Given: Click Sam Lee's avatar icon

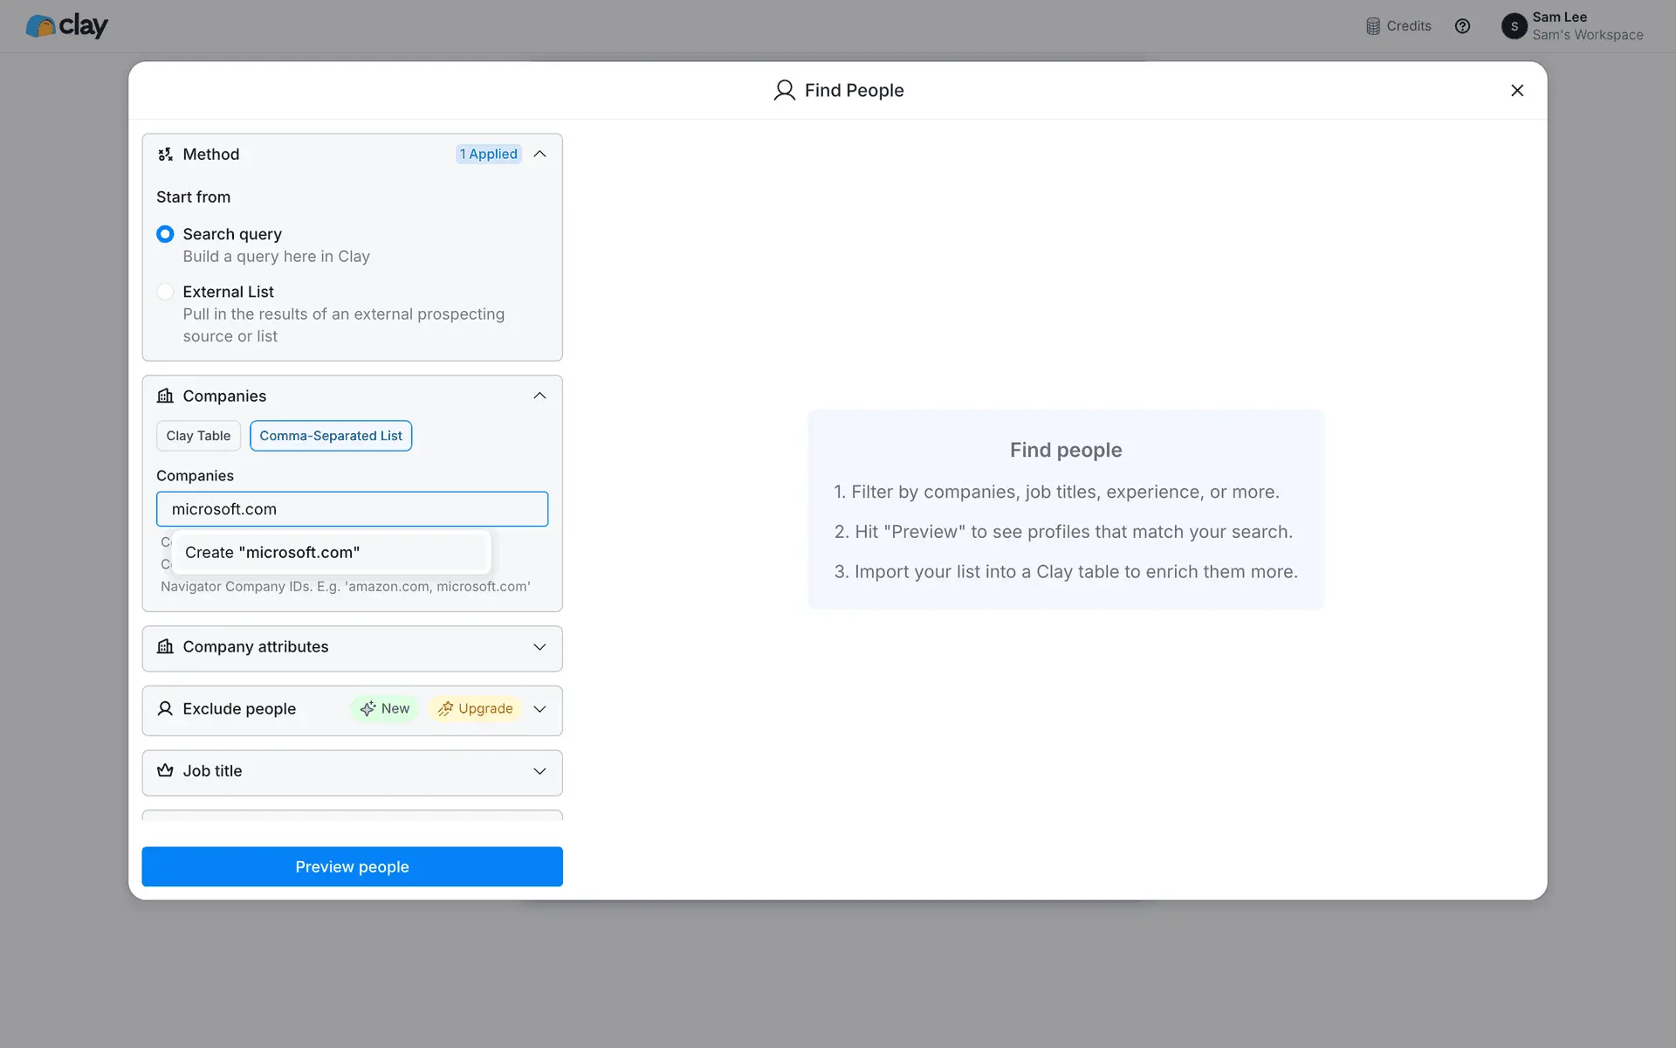Looking at the screenshot, I should 1514,26.
